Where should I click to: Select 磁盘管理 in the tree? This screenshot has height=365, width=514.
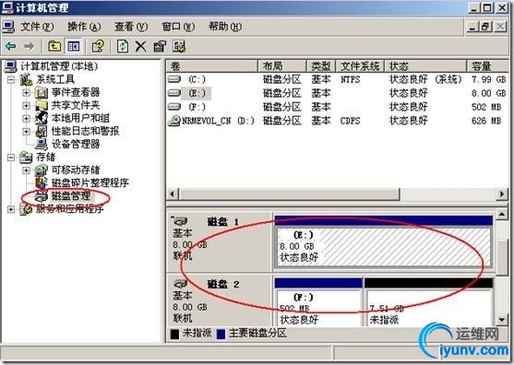click(x=71, y=196)
